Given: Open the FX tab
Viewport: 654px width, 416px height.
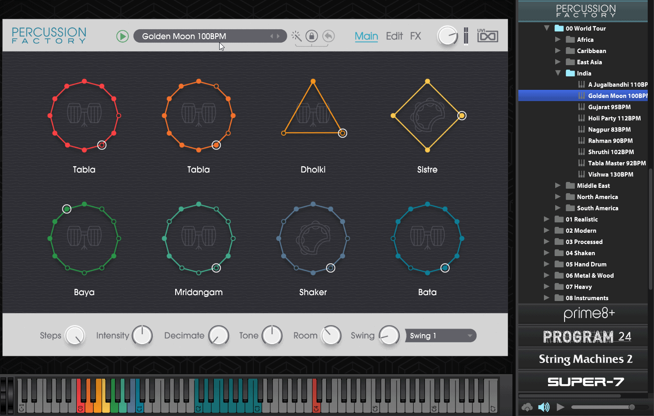Looking at the screenshot, I should [x=415, y=36].
